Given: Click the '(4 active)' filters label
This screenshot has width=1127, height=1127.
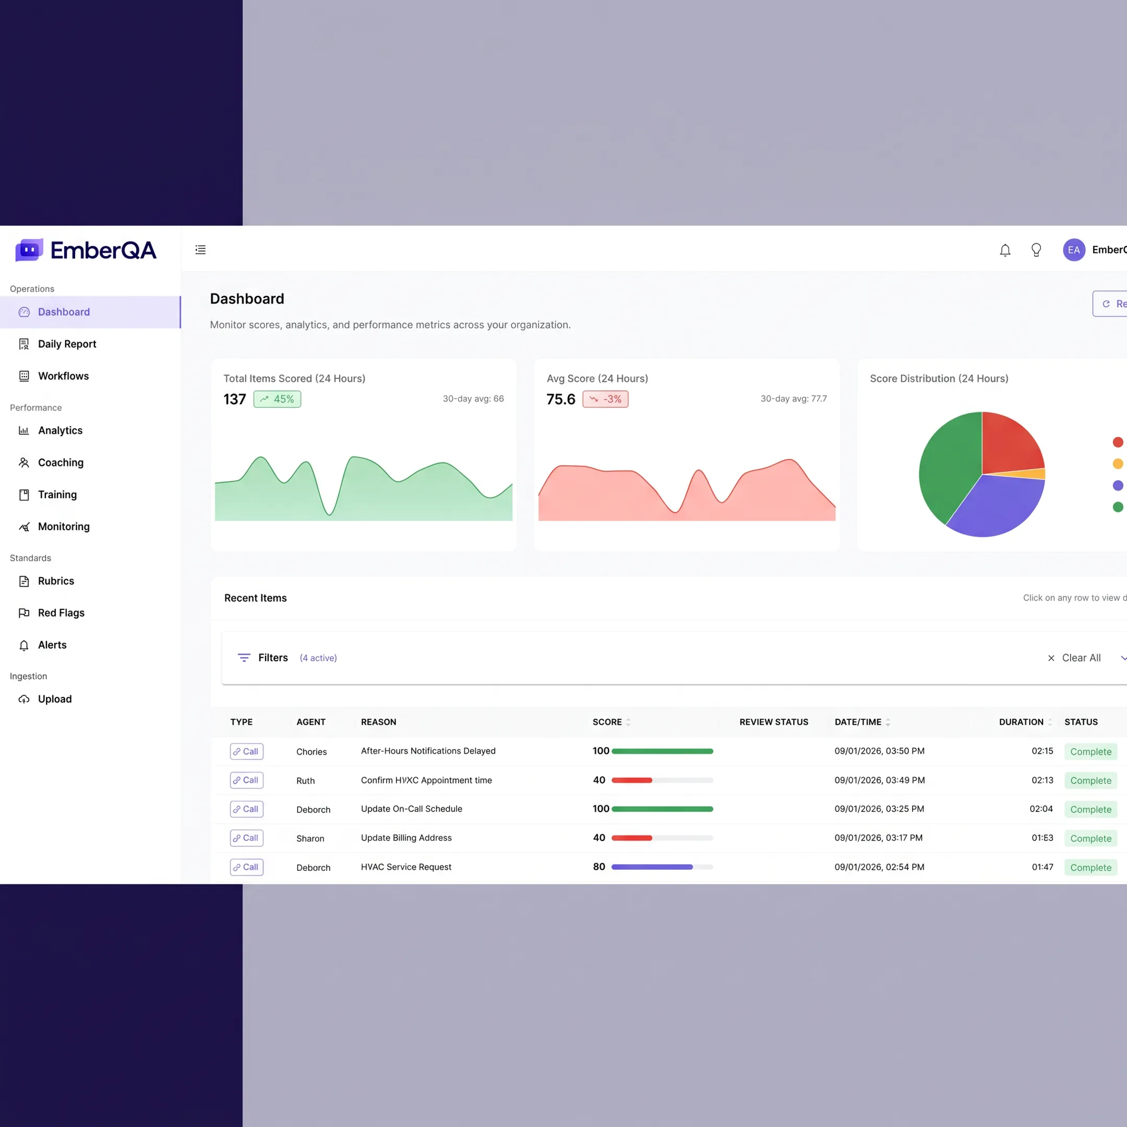Looking at the screenshot, I should (318, 657).
